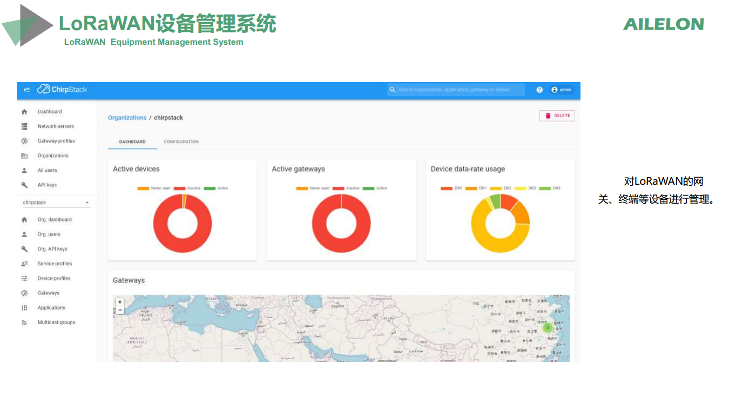Open Applications from the sidebar
729x410 pixels.
pos(51,308)
